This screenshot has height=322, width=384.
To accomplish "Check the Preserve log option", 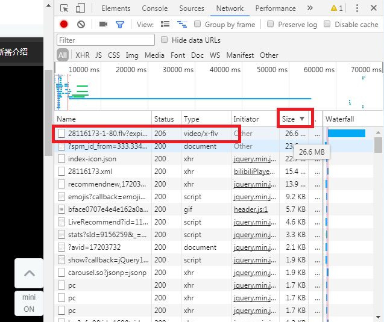I will click(x=271, y=25).
